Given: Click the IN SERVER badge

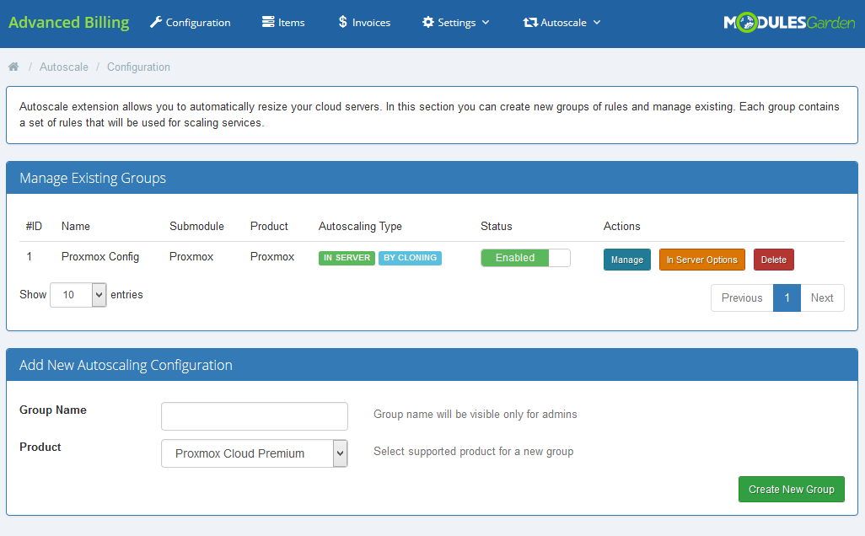Looking at the screenshot, I should [347, 258].
